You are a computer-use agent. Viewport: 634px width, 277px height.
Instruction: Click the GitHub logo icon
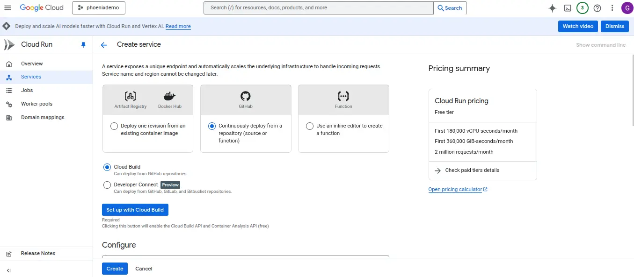click(246, 96)
